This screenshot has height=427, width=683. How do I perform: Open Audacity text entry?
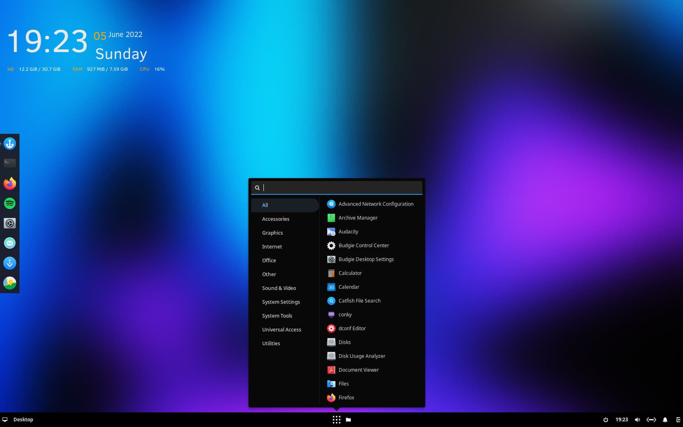tap(348, 232)
